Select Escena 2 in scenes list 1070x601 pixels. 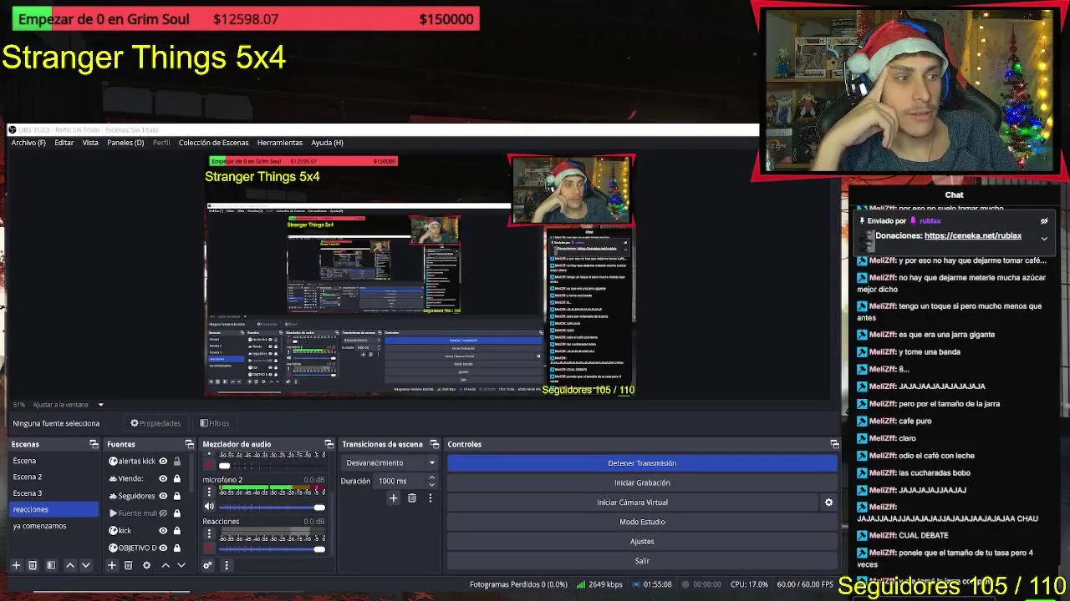tap(53, 477)
